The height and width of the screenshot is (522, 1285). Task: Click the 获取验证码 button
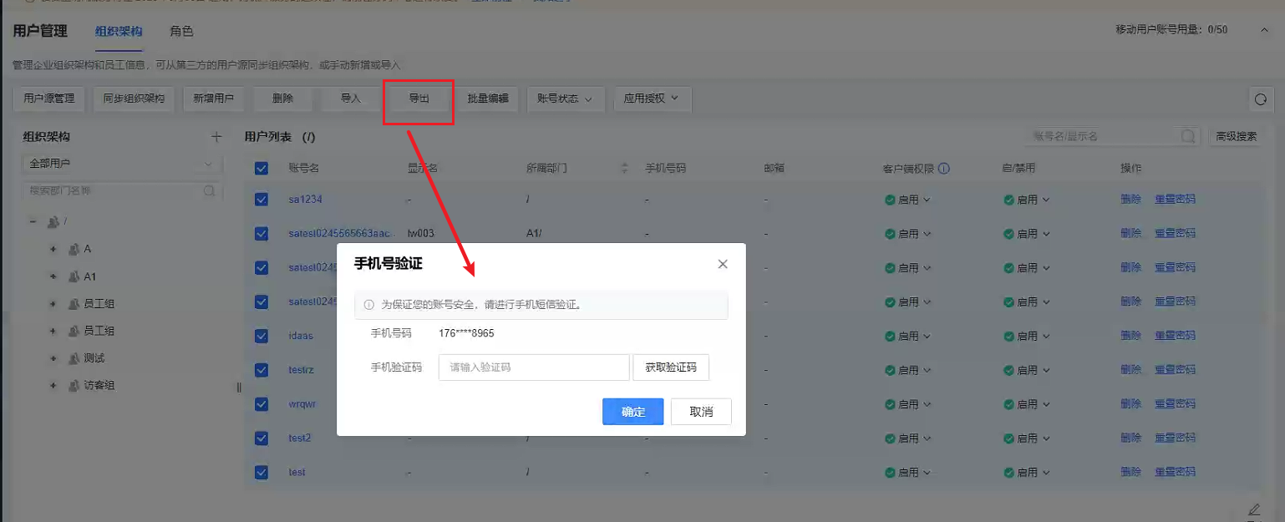(x=671, y=367)
